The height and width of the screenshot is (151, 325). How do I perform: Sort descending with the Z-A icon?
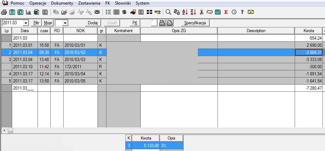point(193,12)
